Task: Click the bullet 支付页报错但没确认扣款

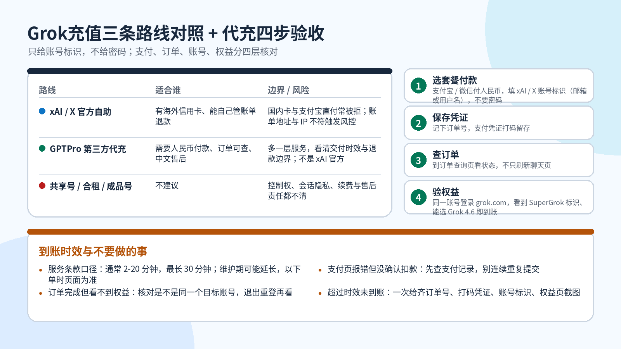Action: [434, 269]
